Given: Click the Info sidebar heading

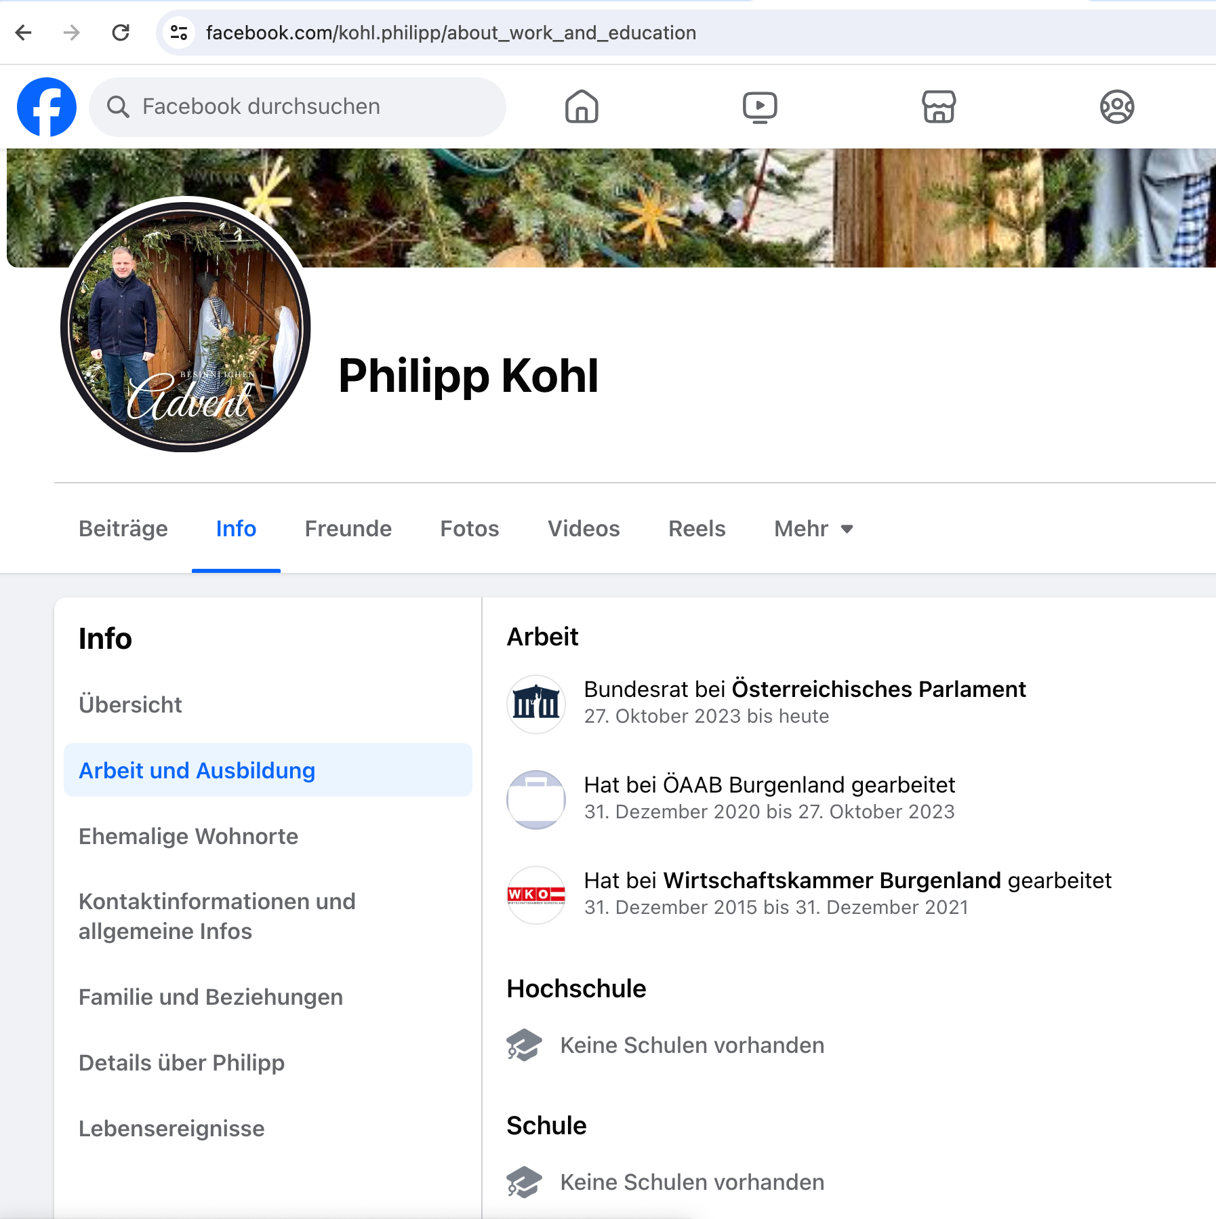Looking at the screenshot, I should click(105, 639).
